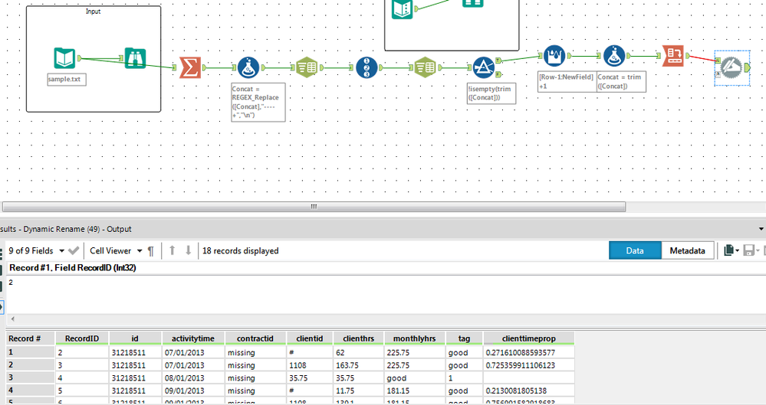Click the Input container title
The height and width of the screenshot is (405, 766).
94,11
